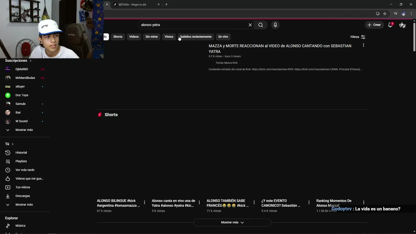Open ¿Y este EVENTO CANONICO? short title

click(281, 203)
